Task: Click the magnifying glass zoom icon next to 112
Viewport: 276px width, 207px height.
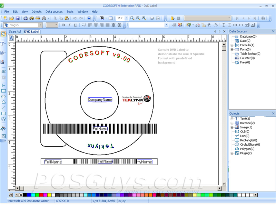Action: 132,18
